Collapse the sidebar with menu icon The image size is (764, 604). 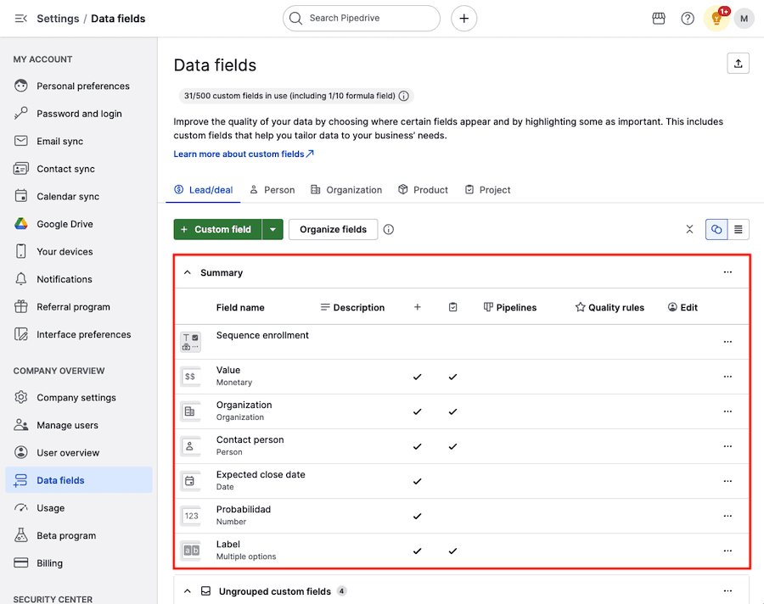pyautogui.click(x=20, y=19)
